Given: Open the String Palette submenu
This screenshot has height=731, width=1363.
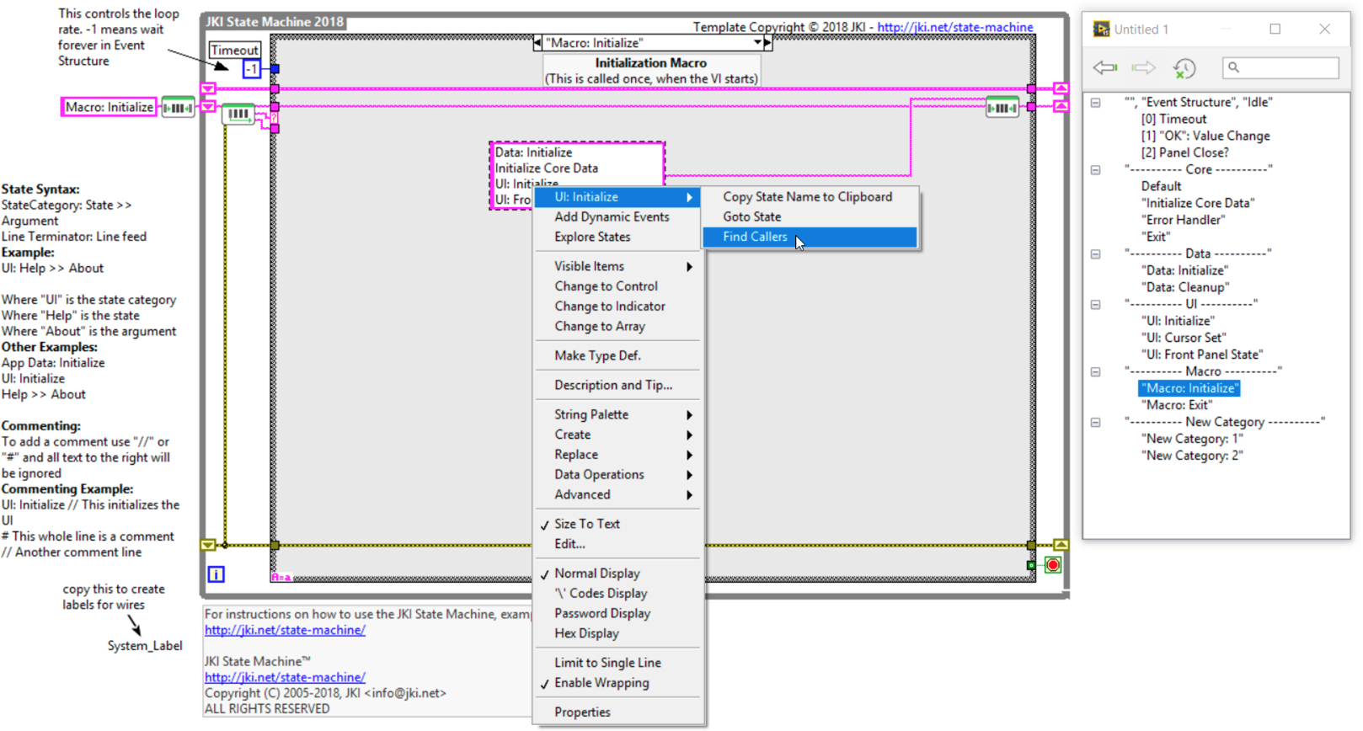Looking at the screenshot, I should coord(618,414).
